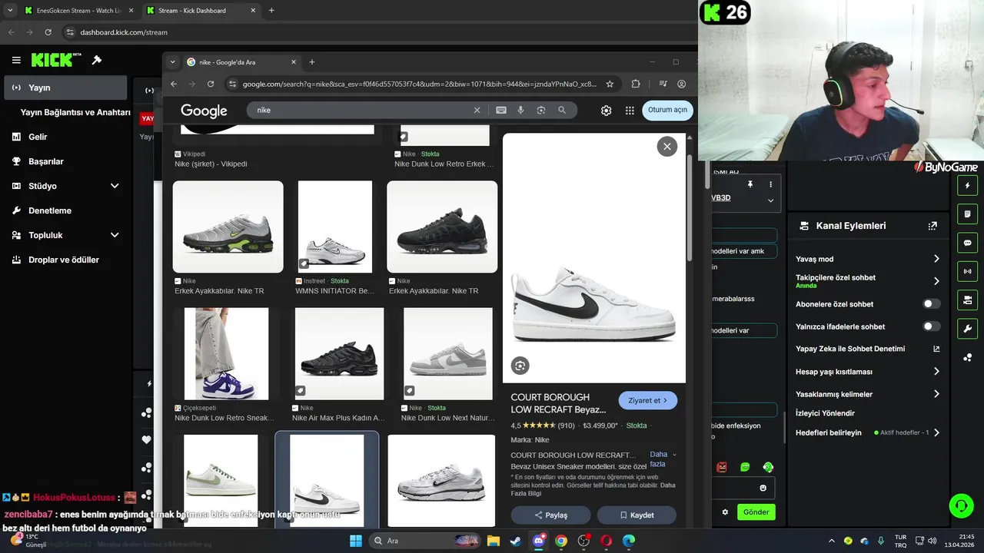This screenshot has width=984, height=553.
Task: Switch to EnesGokcen Stream browser tab
Action: [x=77, y=11]
